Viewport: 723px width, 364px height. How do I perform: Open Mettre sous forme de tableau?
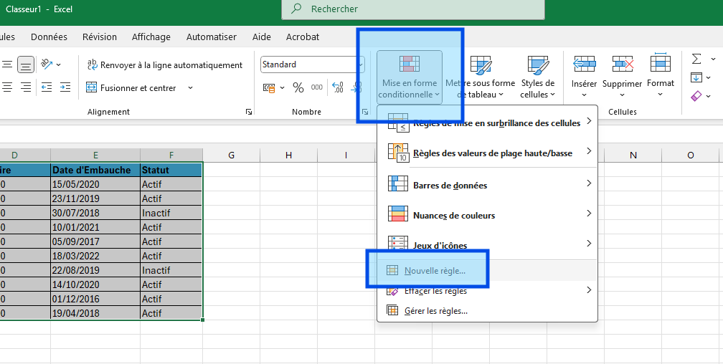click(x=480, y=77)
